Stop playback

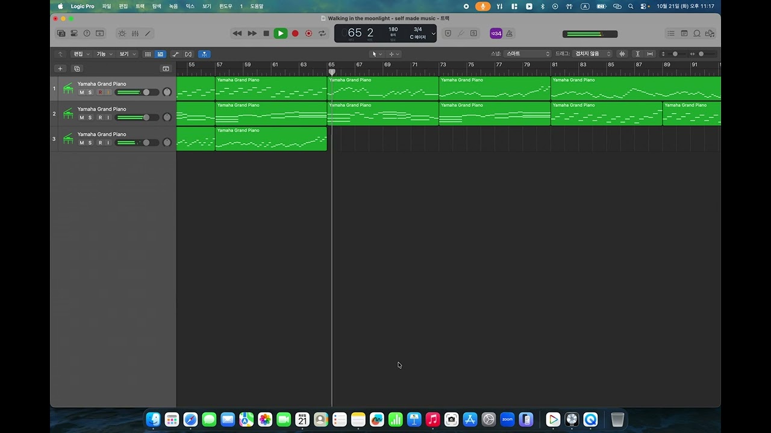click(266, 34)
